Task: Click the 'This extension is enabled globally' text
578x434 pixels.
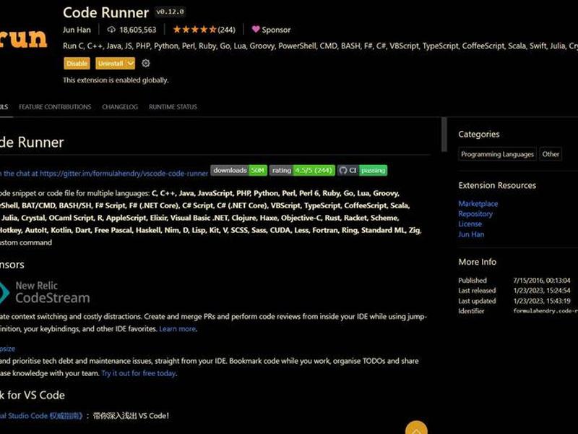Action: point(116,80)
